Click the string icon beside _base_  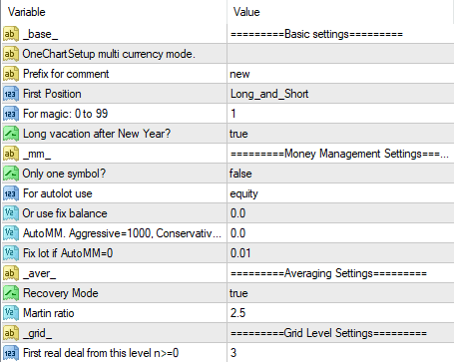click(x=11, y=34)
